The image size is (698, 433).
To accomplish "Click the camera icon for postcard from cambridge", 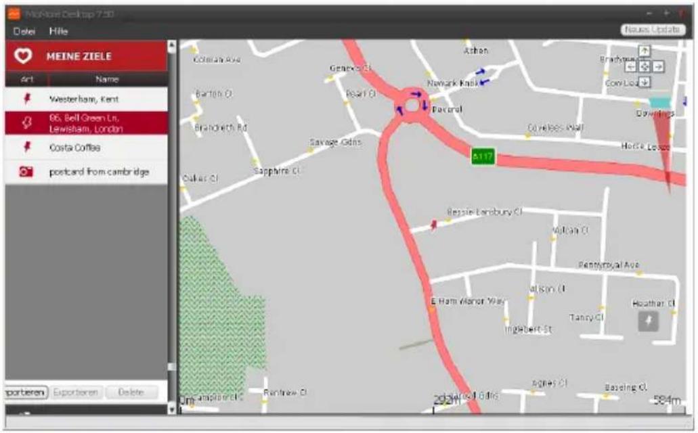I will point(26,171).
